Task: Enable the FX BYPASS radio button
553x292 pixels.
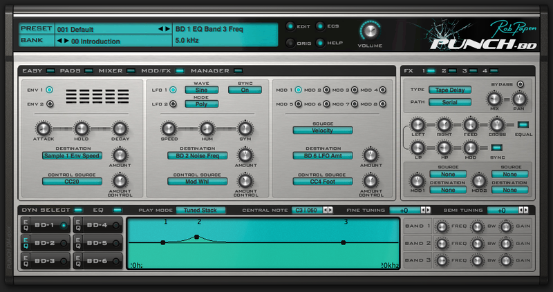Action: click(x=521, y=84)
